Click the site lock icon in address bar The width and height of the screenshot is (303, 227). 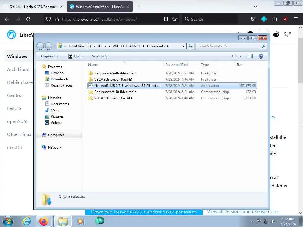coord(57,19)
